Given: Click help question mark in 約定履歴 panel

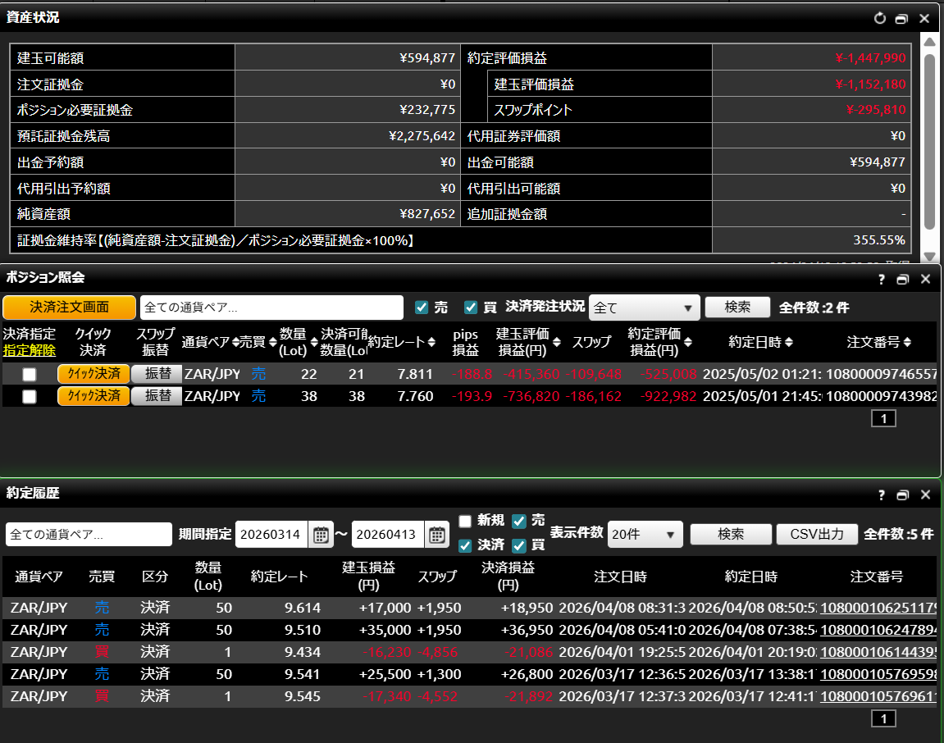Looking at the screenshot, I should tap(882, 495).
